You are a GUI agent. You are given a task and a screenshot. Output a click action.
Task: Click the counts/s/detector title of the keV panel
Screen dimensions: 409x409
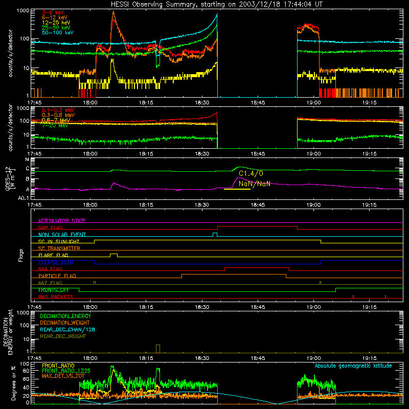click(10, 53)
